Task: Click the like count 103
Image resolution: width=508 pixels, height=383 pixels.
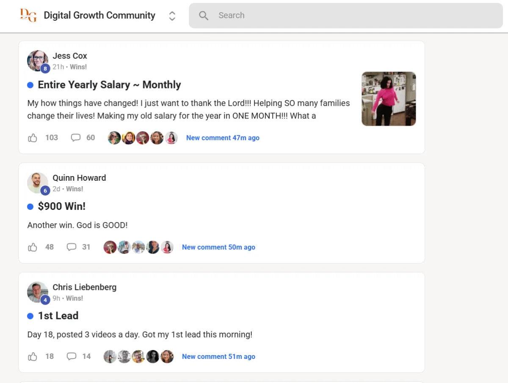Action: tap(52, 138)
